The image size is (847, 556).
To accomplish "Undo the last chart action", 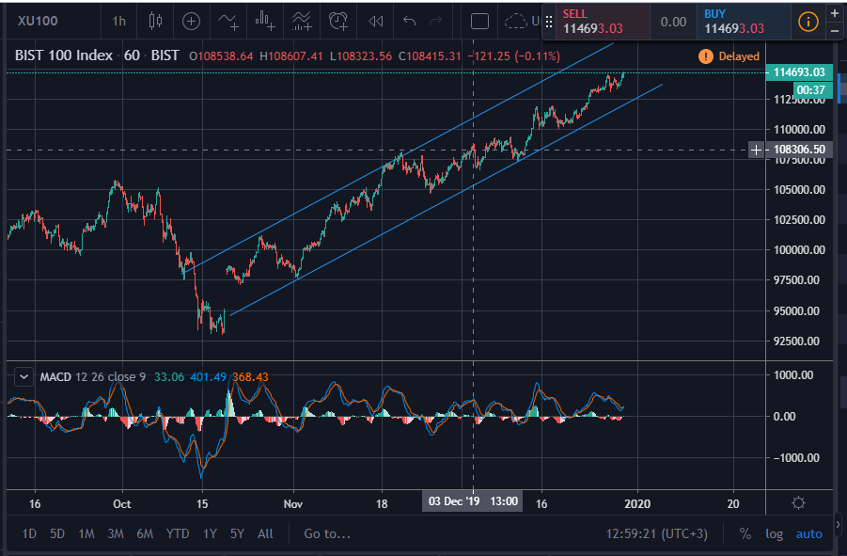I will point(409,21).
